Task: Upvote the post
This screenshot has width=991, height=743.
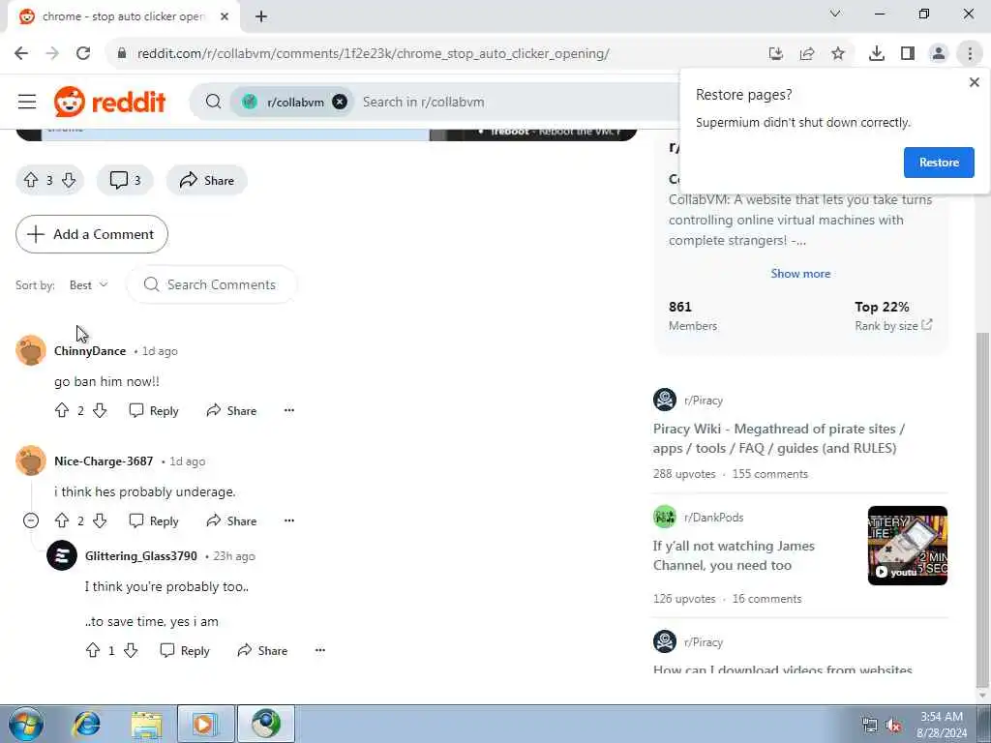Action: click(31, 180)
